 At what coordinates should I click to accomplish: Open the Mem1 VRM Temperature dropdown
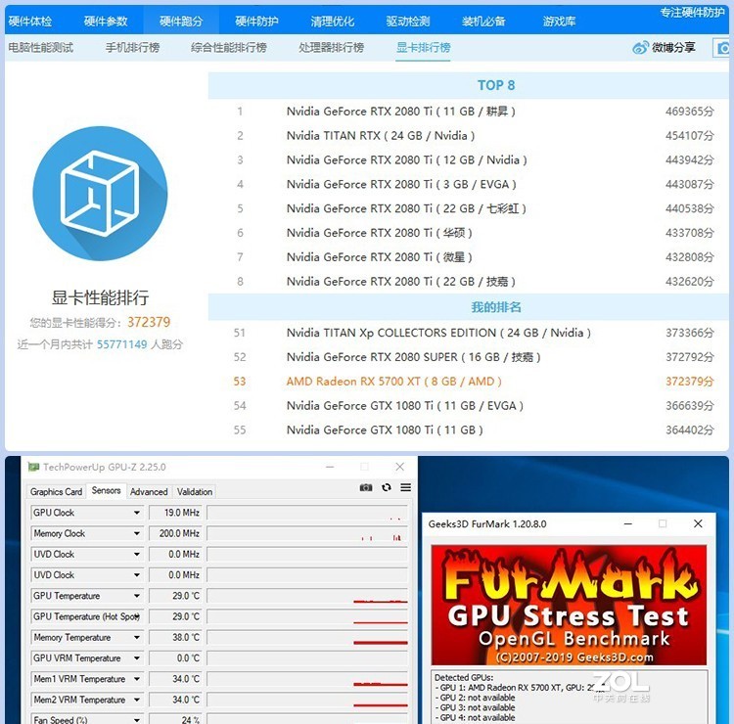(137, 679)
